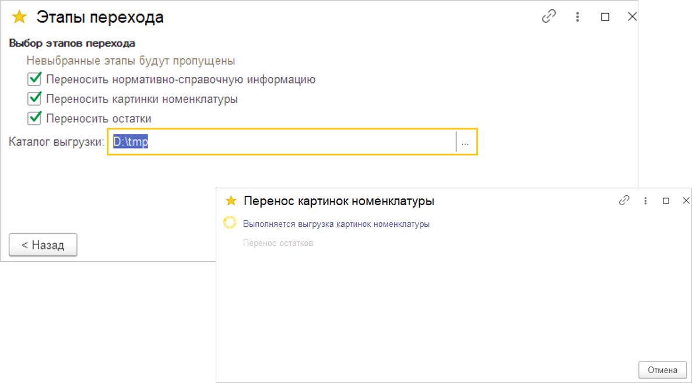
Task: Toggle Переносить картинки номенклатуры checkbox
Action: (x=34, y=99)
